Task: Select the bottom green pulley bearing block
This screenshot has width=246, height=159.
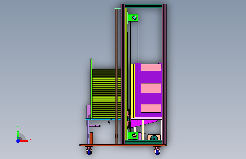Action: [x=133, y=136]
